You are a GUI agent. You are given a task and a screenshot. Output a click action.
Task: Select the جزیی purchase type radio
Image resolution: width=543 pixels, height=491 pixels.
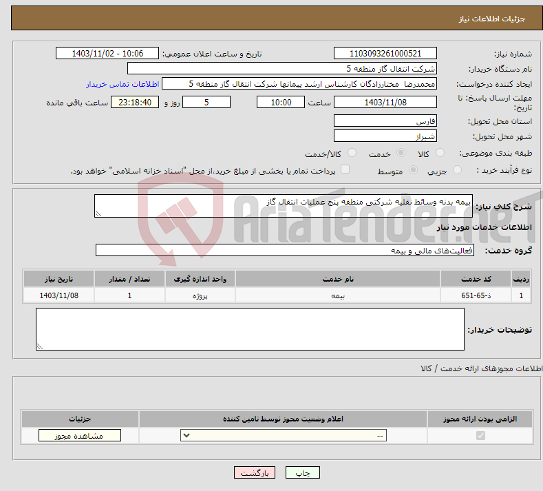pyautogui.click(x=457, y=170)
